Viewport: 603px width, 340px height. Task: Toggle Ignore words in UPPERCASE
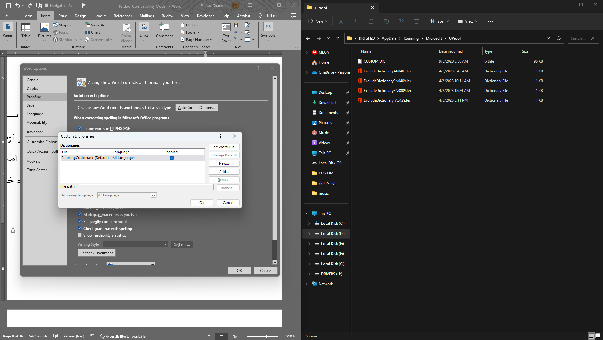tap(80, 128)
